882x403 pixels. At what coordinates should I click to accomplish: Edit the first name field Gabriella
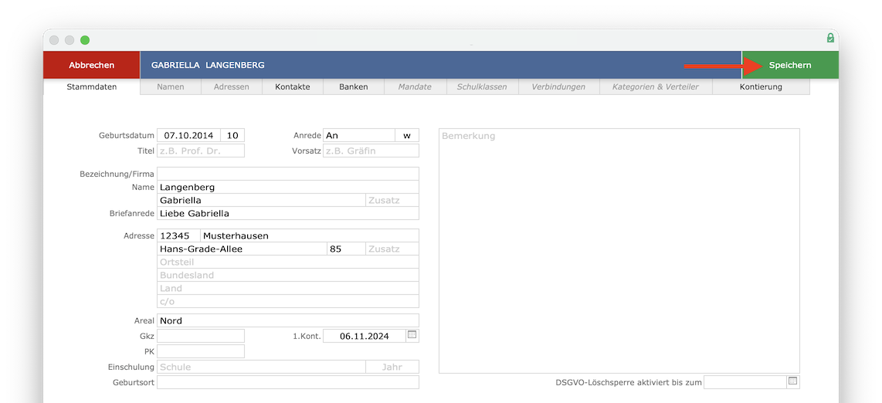pyautogui.click(x=261, y=200)
